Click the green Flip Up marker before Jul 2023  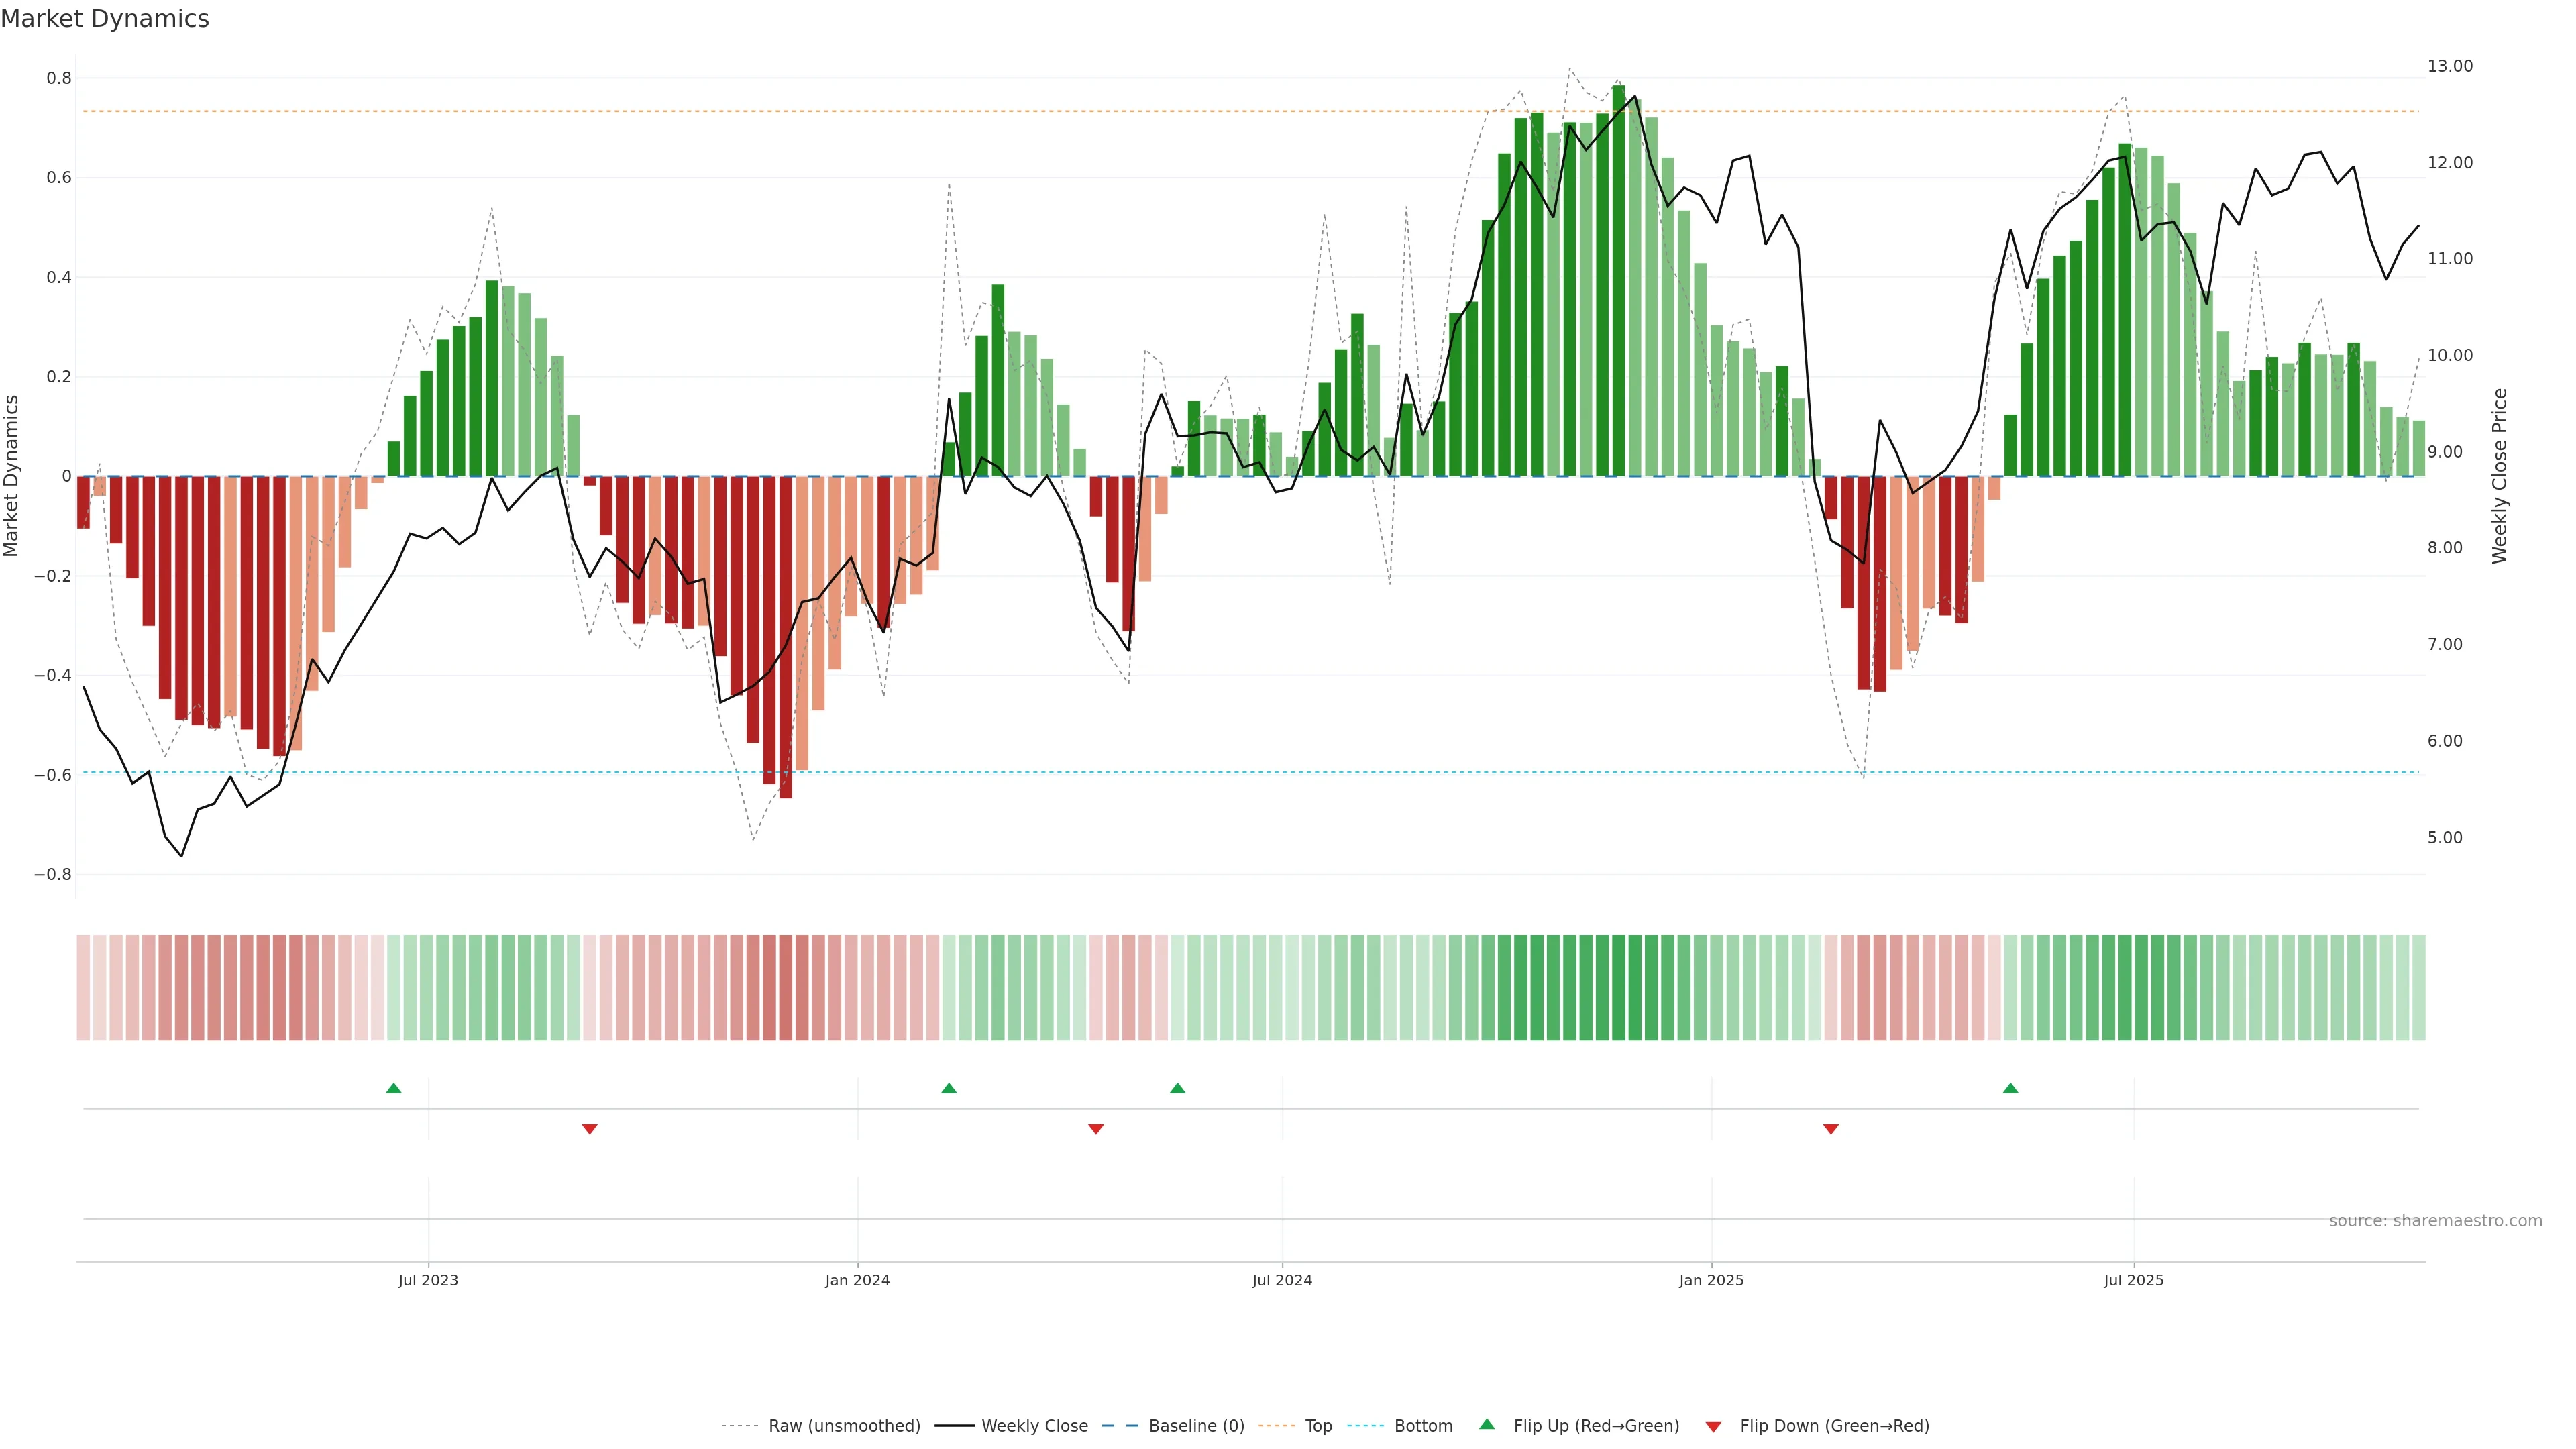[394, 1088]
